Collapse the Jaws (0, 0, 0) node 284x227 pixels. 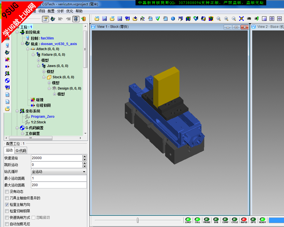38,66
